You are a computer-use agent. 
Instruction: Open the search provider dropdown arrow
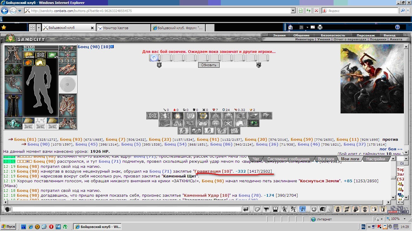(408, 11)
